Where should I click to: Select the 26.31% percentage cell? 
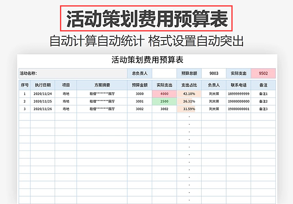[x=189, y=102]
